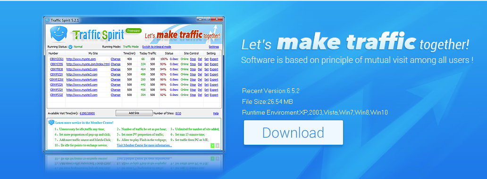
Task: Open the http://www.mysite2.com link
Action: (82, 69)
